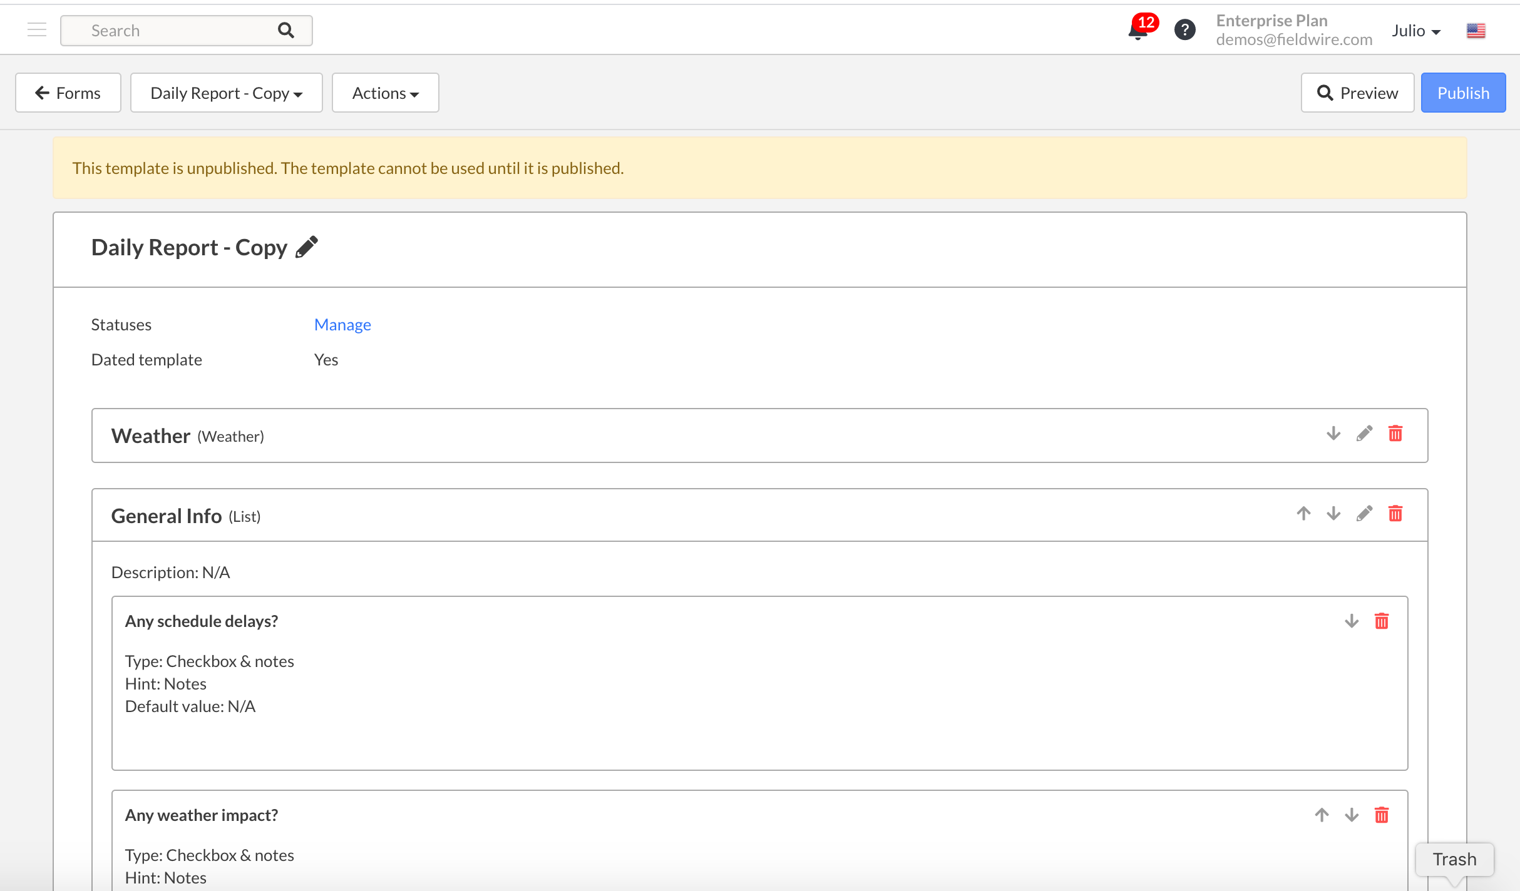Click the 'Any weather impact?' heading
The height and width of the screenshot is (891, 1520).
pos(202,815)
